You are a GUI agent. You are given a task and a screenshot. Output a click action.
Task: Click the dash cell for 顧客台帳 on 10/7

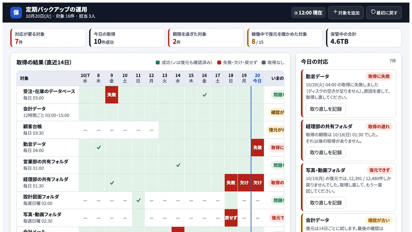coord(85,130)
